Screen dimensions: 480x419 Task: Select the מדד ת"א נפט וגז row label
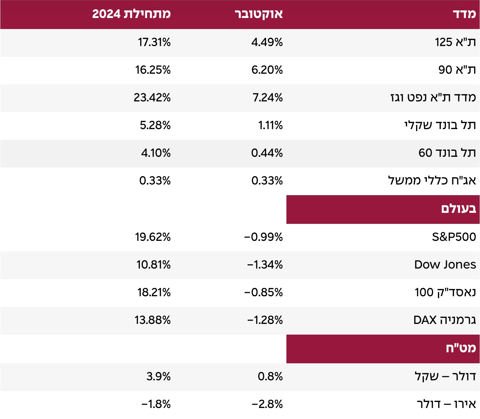pos(433,98)
